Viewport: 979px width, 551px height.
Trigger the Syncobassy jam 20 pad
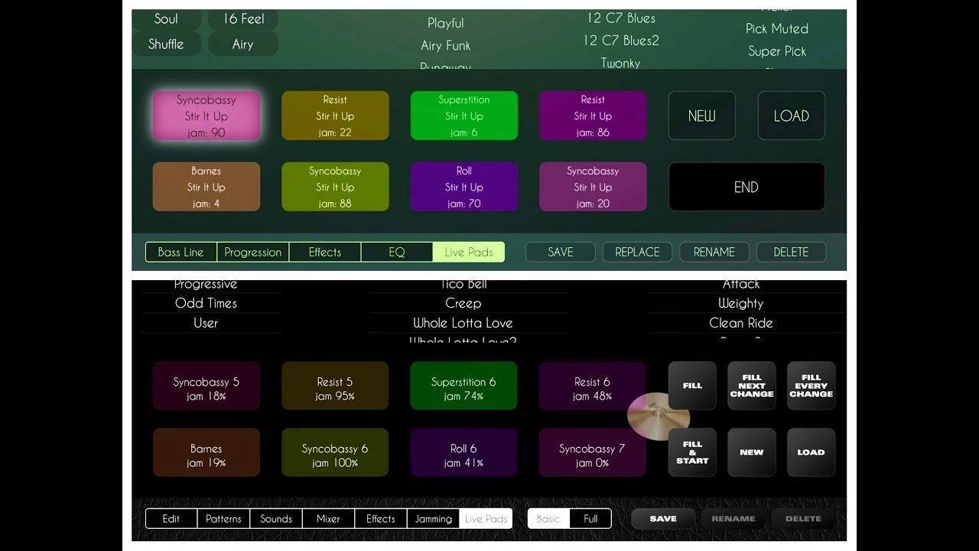click(x=593, y=187)
